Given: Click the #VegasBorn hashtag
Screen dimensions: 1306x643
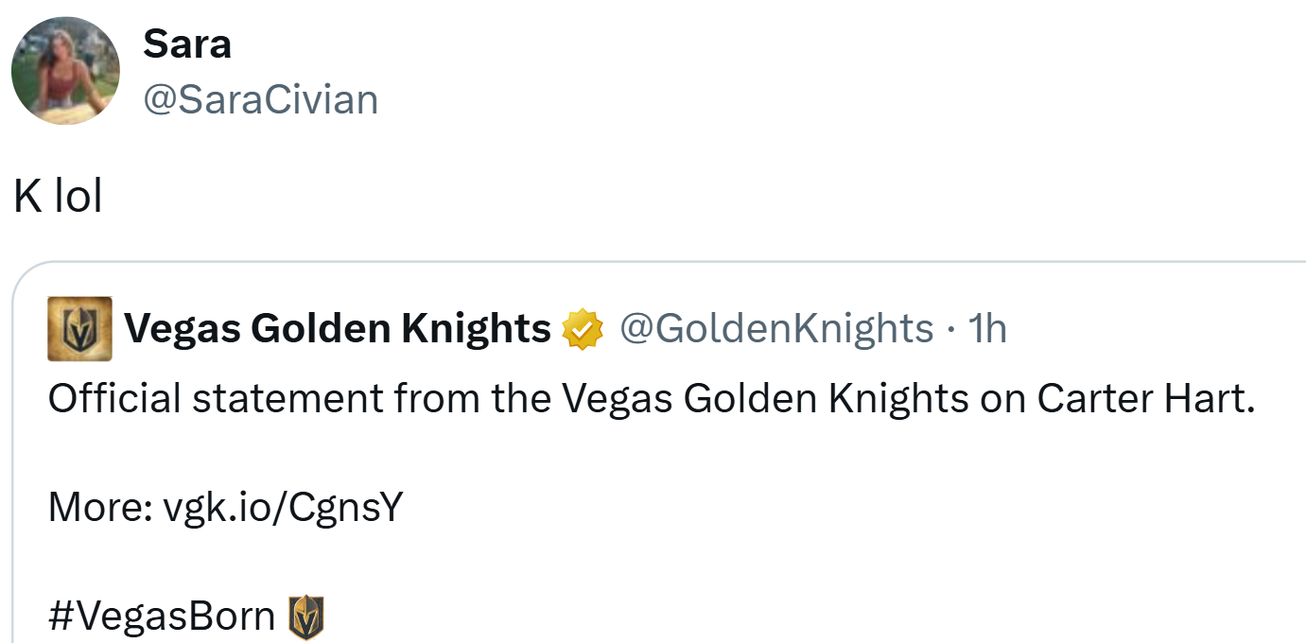Looking at the screenshot, I should [x=162, y=617].
